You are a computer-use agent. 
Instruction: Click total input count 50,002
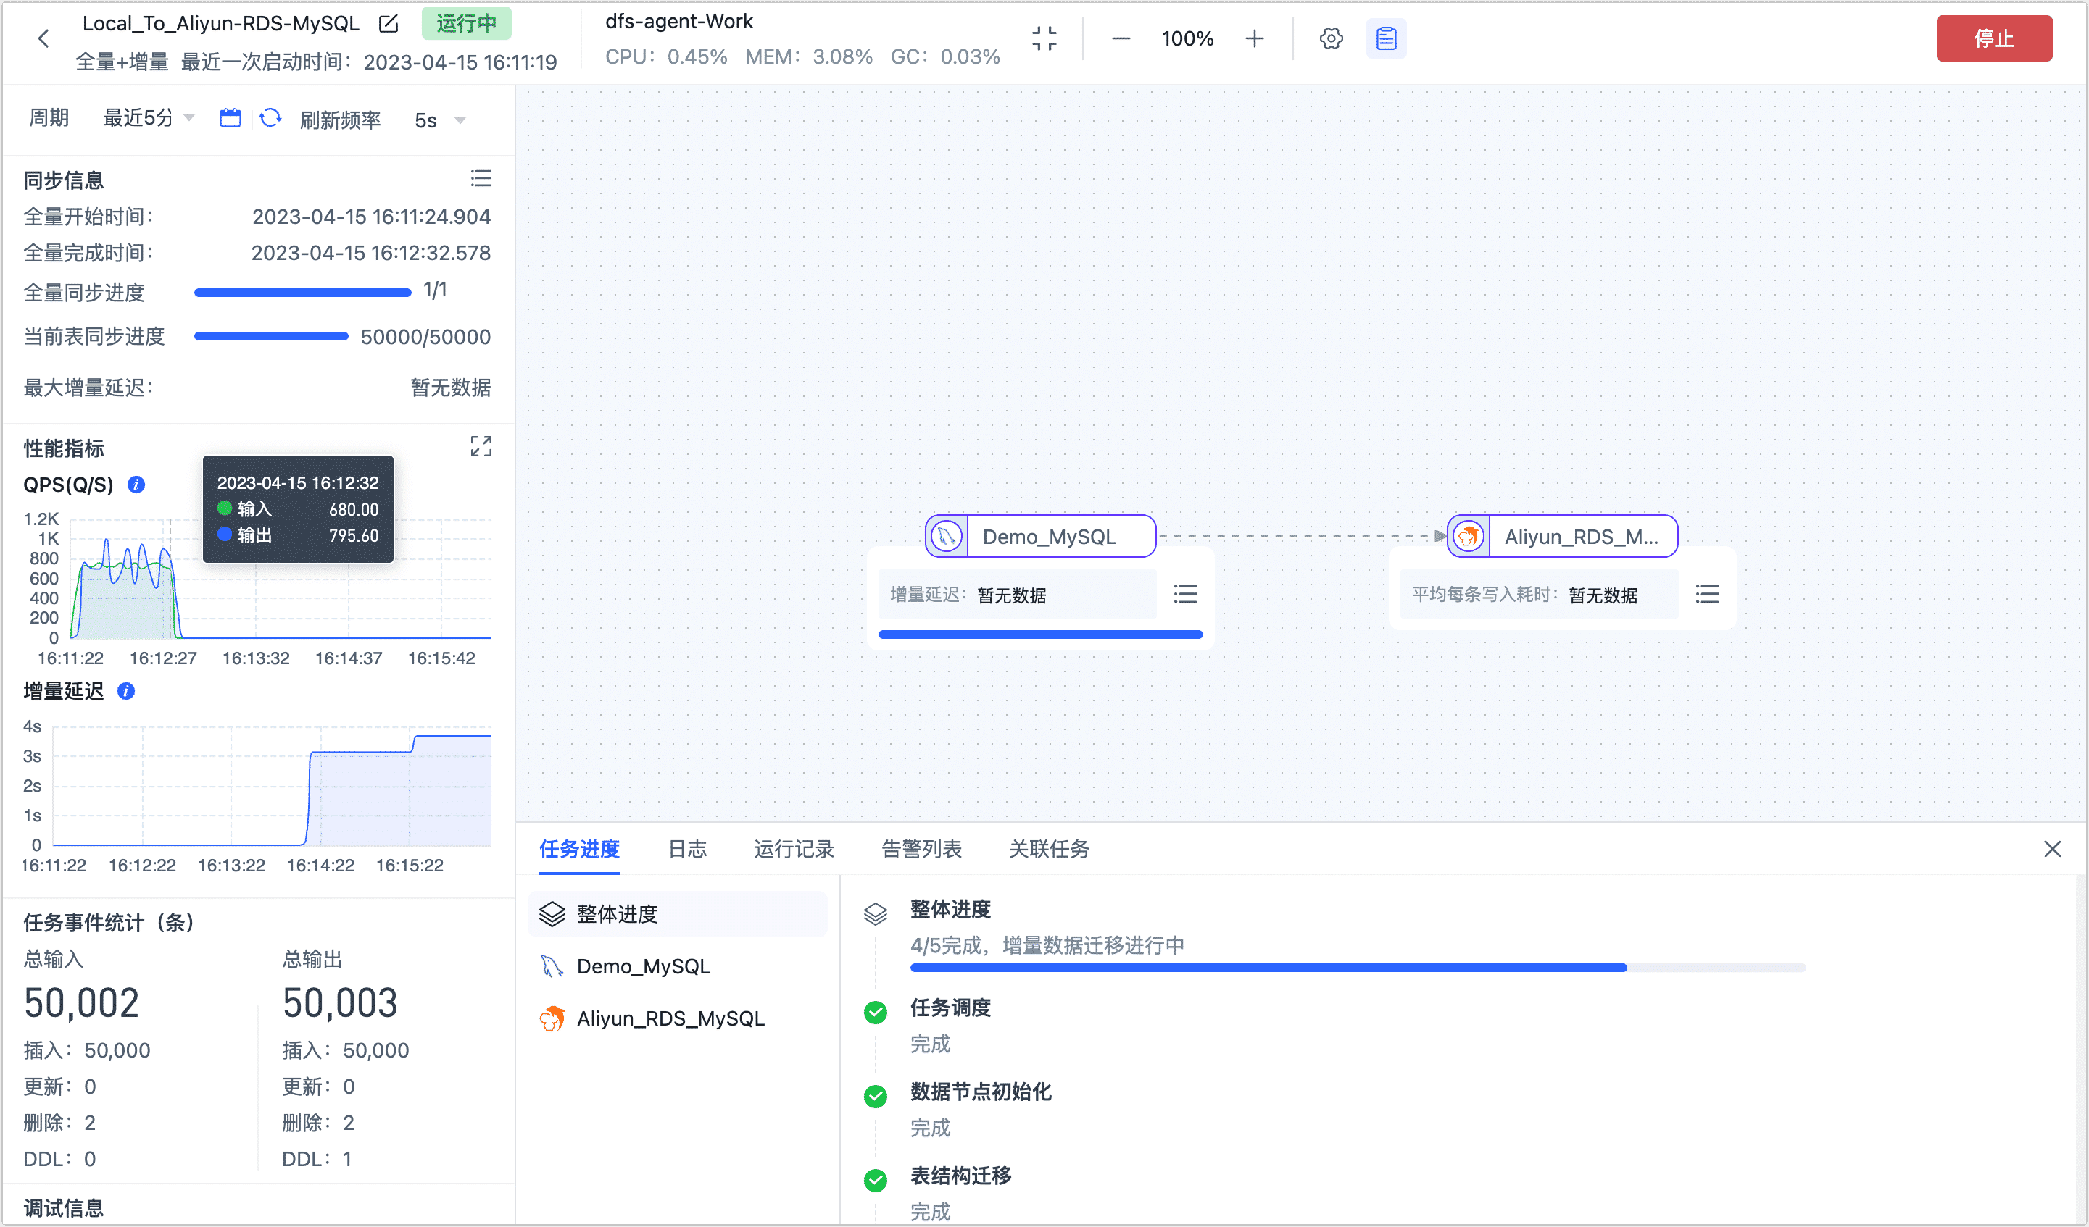pos(81,1003)
